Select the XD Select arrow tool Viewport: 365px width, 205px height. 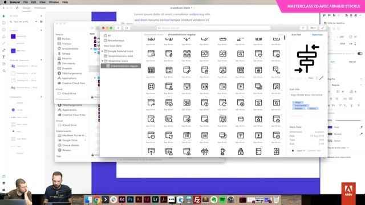coord(3,16)
